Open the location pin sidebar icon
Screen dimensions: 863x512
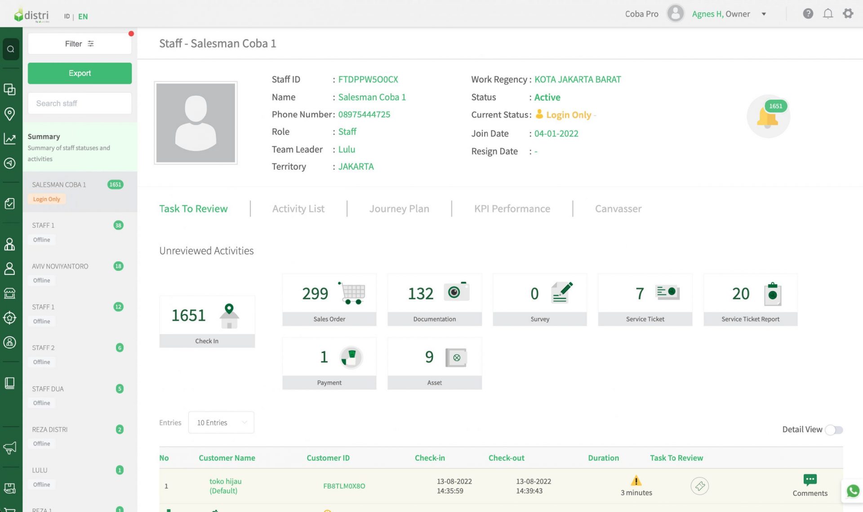9,114
